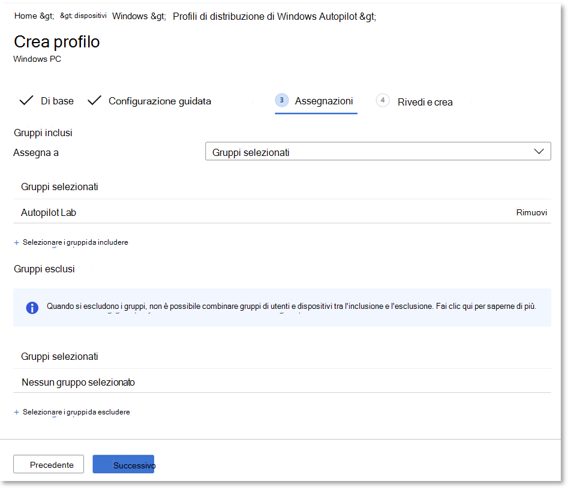
Task: Open the Rivedi e crea tab
Action: (425, 103)
